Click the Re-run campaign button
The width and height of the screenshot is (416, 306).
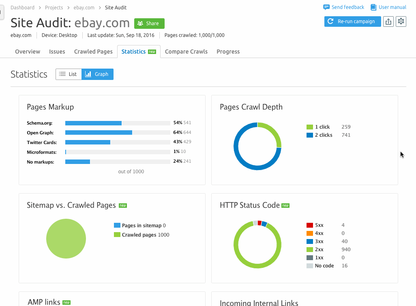(x=352, y=22)
